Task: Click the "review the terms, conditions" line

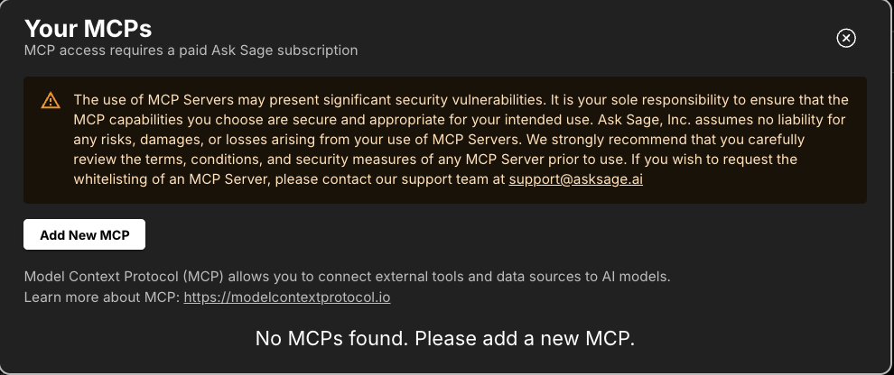Action: 435,160
